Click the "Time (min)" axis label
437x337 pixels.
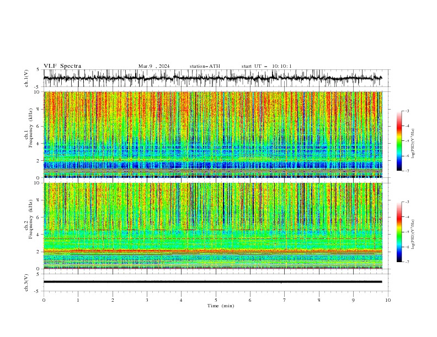click(x=221, y=306)
